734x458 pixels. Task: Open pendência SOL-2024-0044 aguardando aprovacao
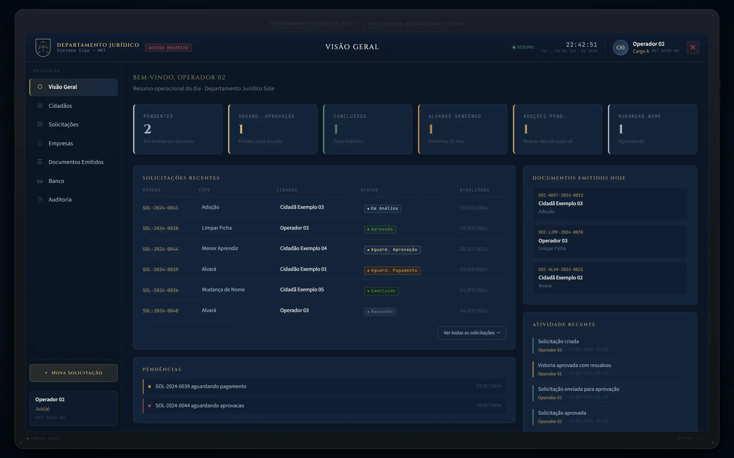324,406
